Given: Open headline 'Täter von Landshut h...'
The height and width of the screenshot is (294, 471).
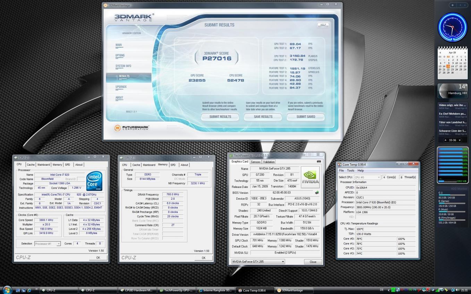Looking at the screenshot, I should coord(453,122).
